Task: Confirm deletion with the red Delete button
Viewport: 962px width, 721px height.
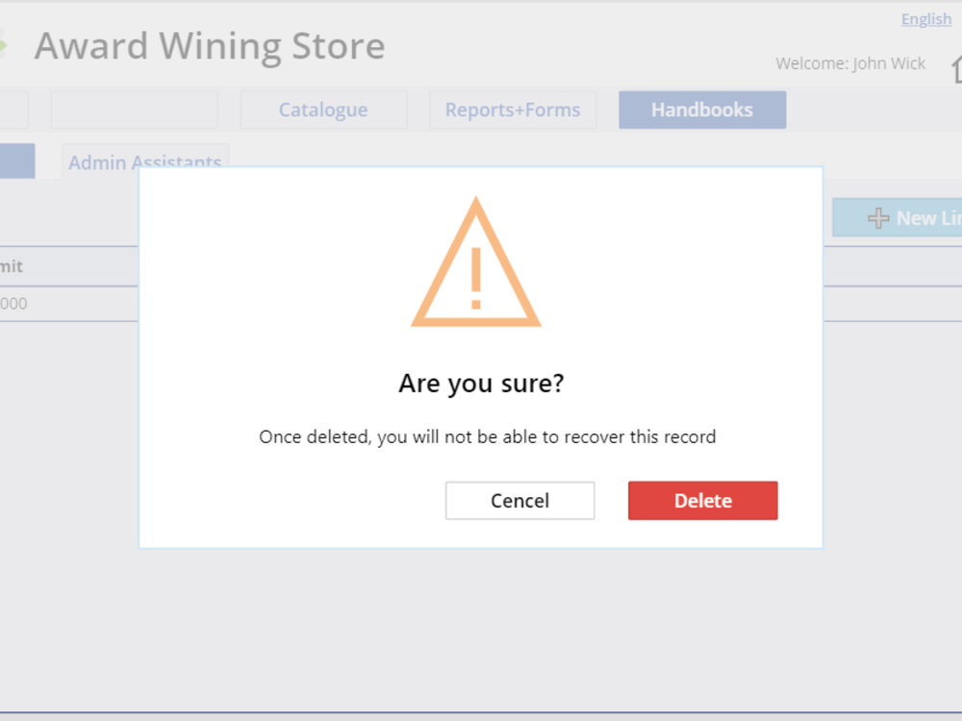Action: 702,500
